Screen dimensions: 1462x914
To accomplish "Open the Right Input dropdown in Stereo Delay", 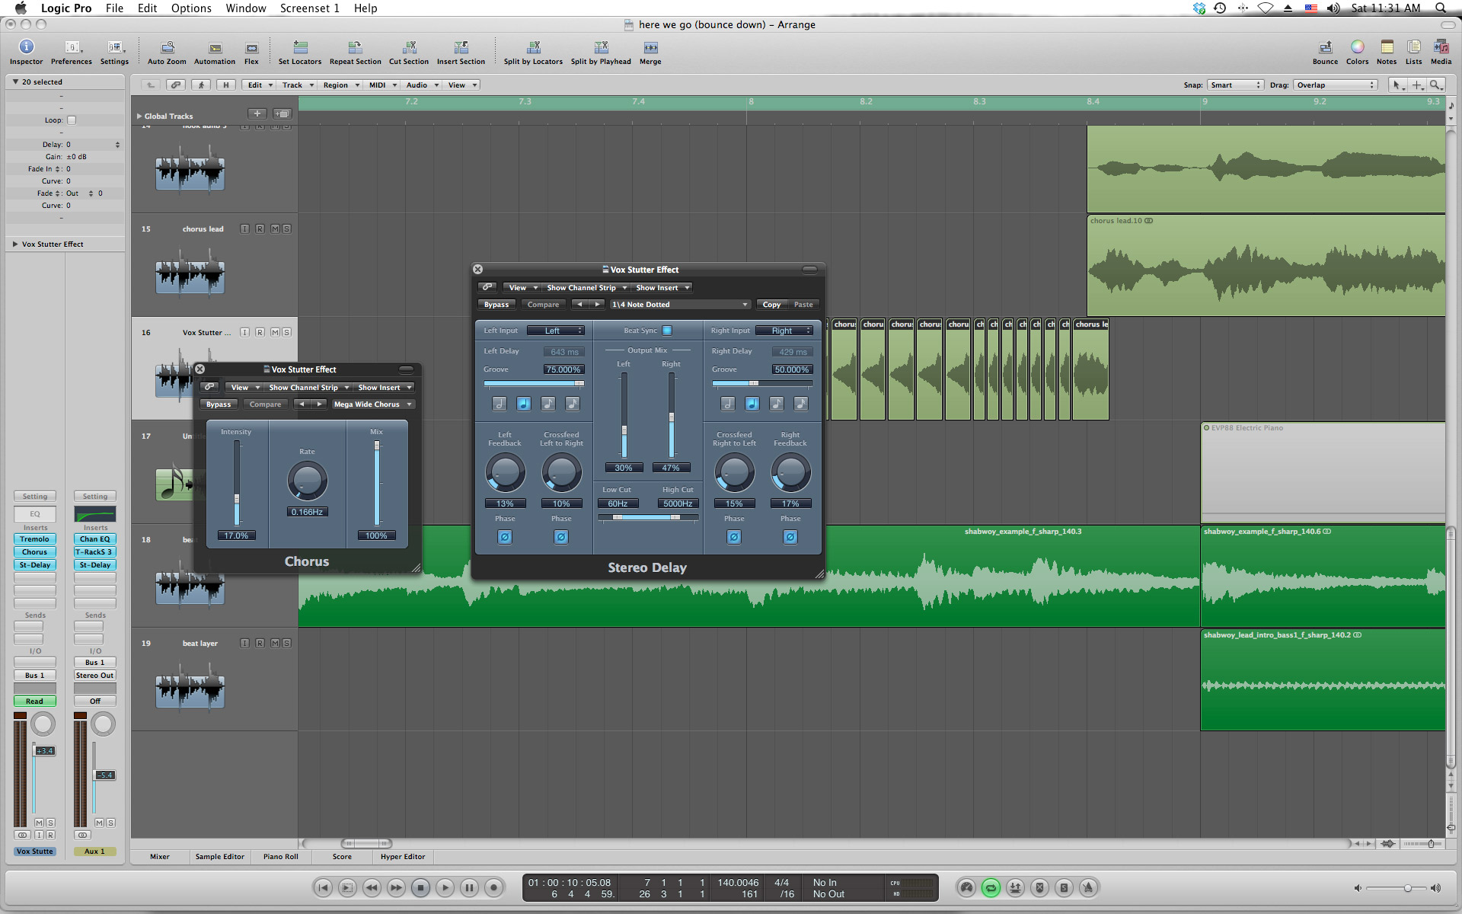I will tap(784, 331).
